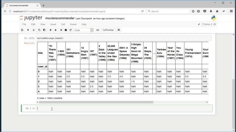Copy selected cells icon
The width and height of the screenshot is (236, 132).
[39, 30]
